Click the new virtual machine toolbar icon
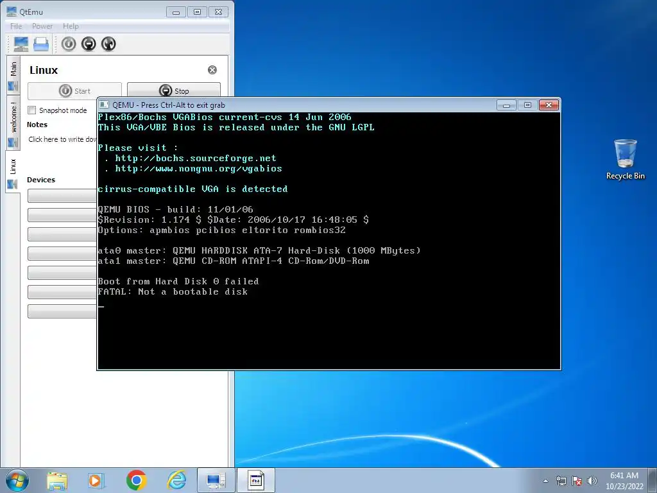The height and width of the screenshot is (493, 657). pos(21,44)
